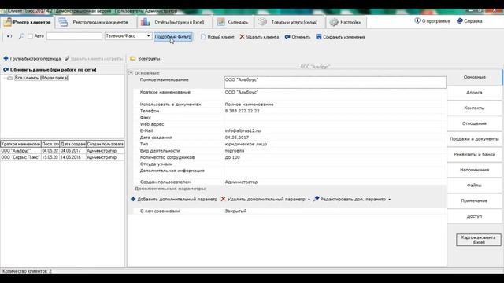Open the Реестр клиентов tab
The width and height of the screenshot is (504, 283).
(x=28, y=22)
